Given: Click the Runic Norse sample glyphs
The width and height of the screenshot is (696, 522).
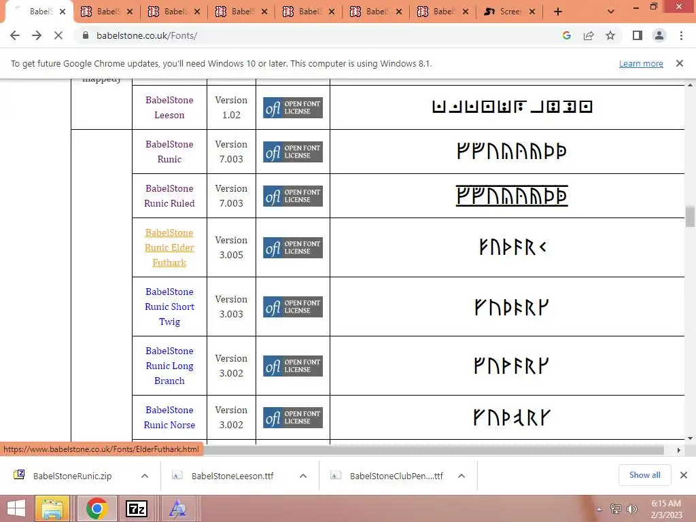Looking at the screenshot, I should pyautogui.click(x=512, y=417).
